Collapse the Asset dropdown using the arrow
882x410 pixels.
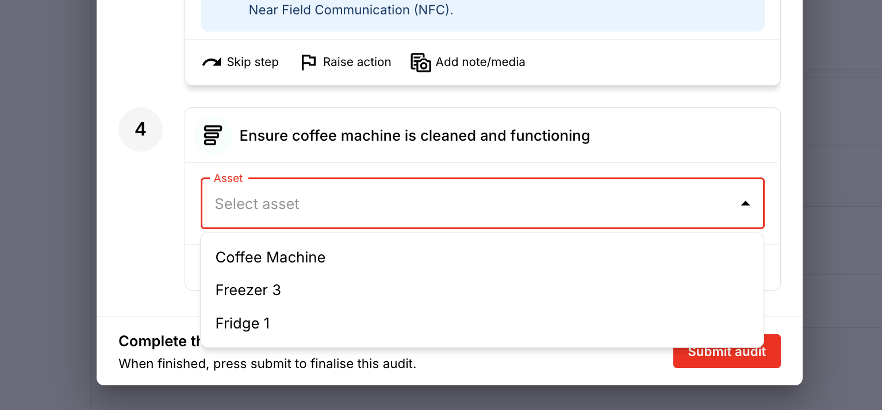pos(745,204)
